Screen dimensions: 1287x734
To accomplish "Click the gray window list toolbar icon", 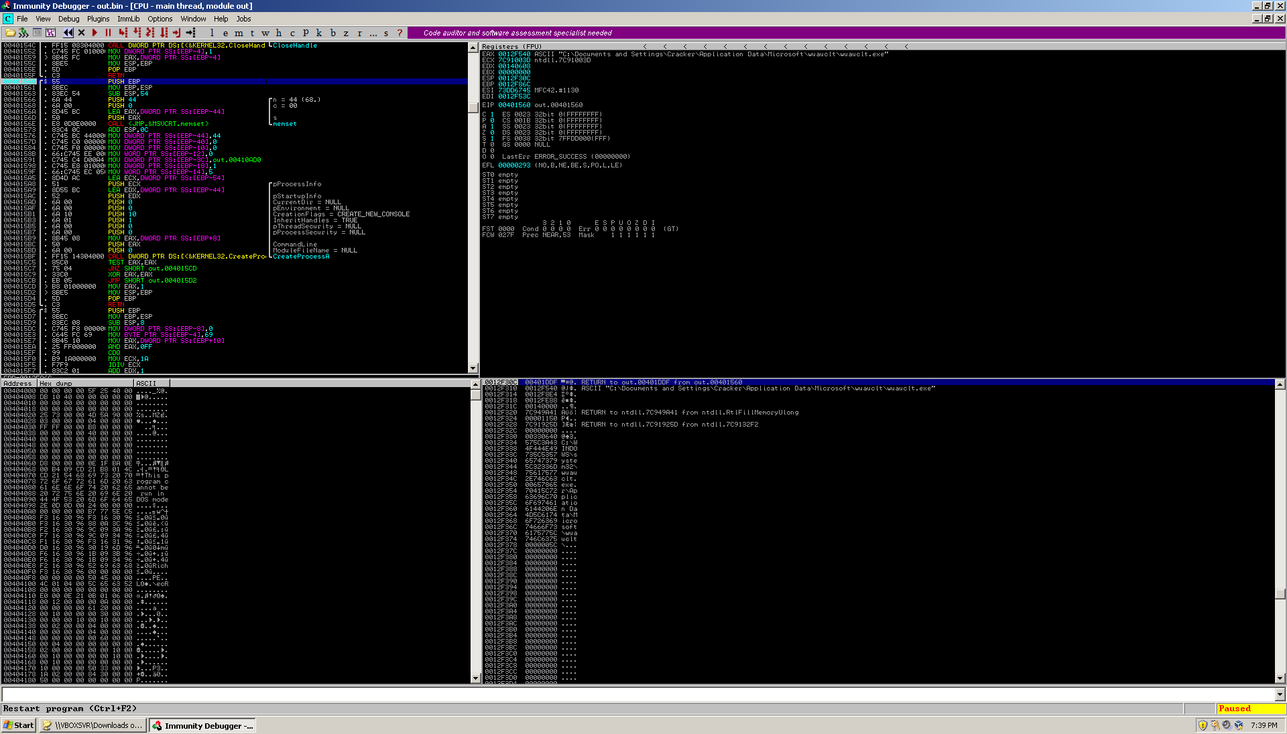I will coord(38,33).
